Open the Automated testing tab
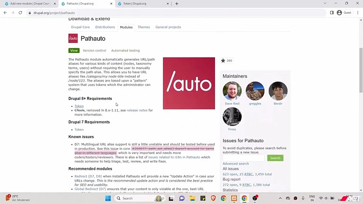363x204 pixels. click(x=125, y=50)
